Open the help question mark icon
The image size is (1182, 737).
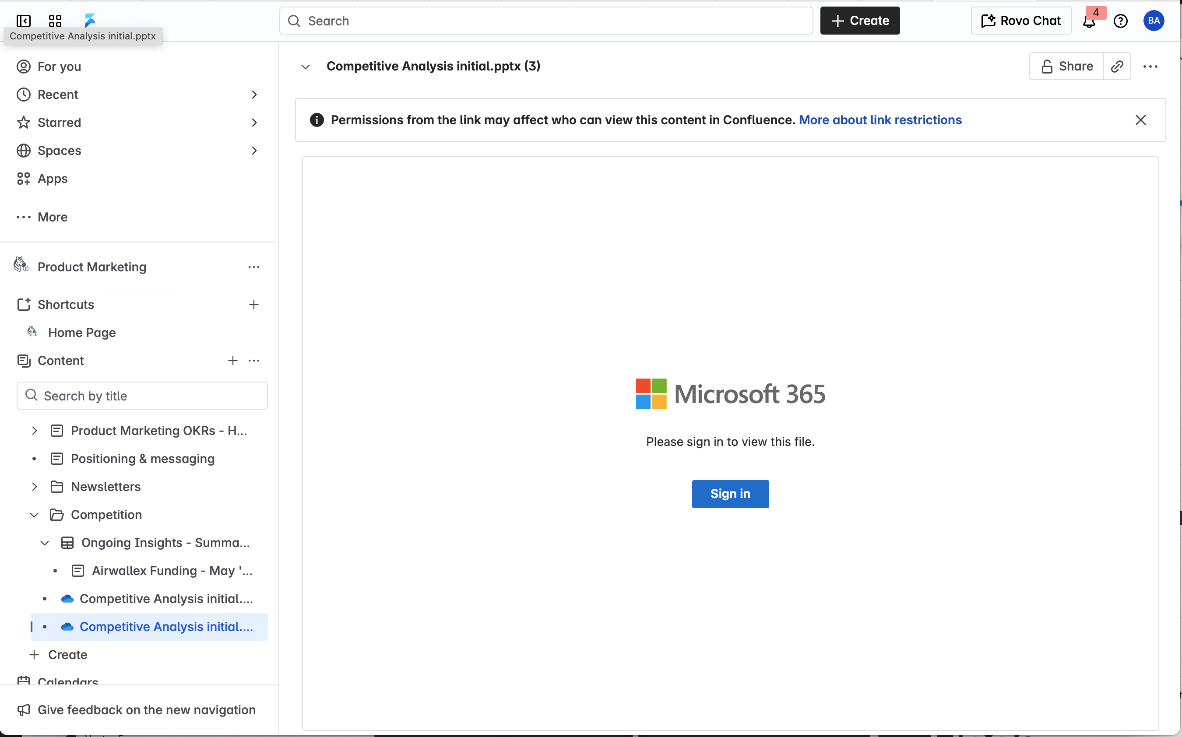coord(1121,21)
